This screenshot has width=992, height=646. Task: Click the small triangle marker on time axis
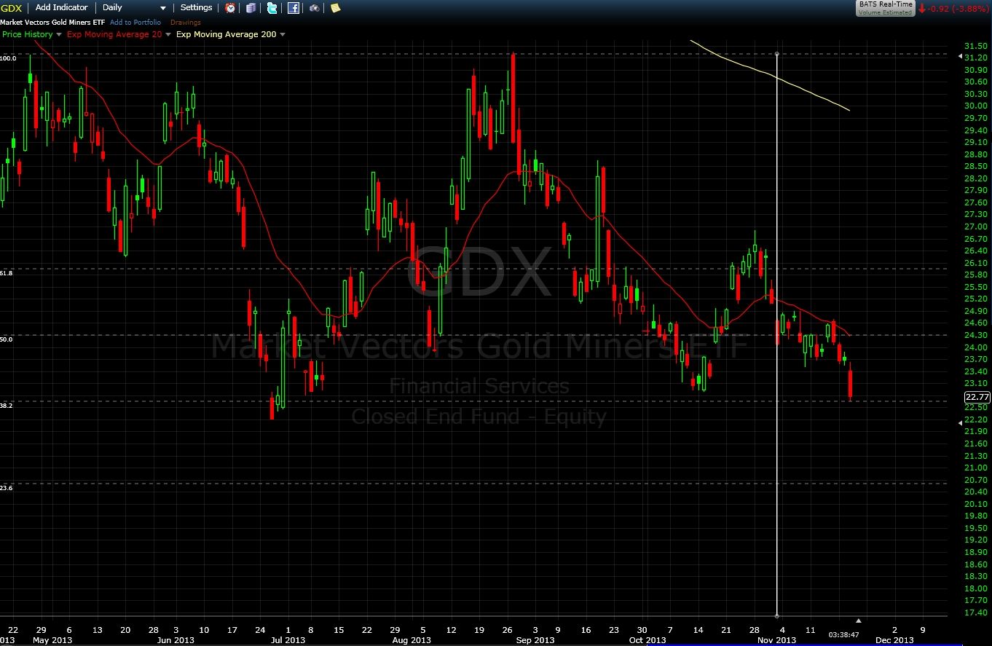(x=859, y=621)
